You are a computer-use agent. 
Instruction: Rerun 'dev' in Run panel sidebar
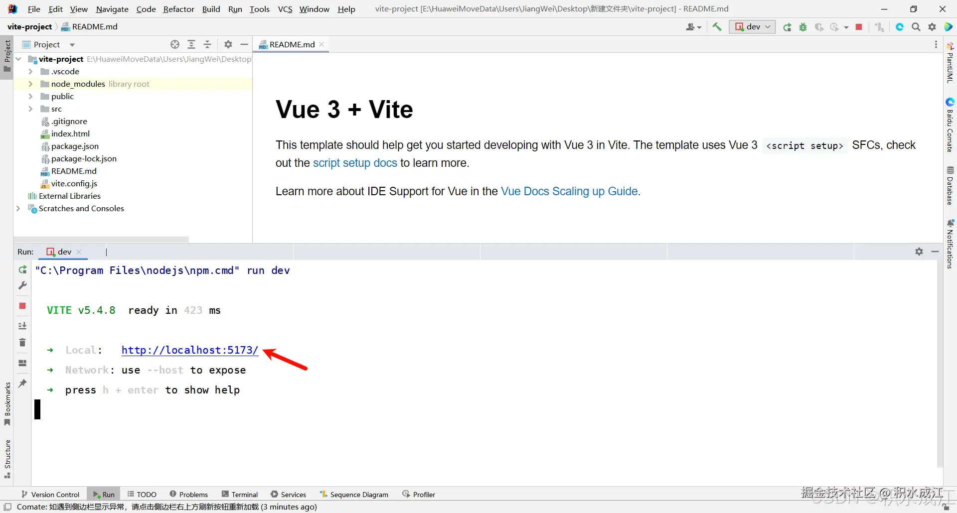click(22, 269)
